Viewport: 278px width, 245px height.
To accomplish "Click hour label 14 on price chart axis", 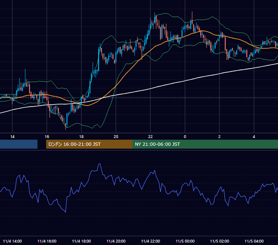I will click(12, 137).
